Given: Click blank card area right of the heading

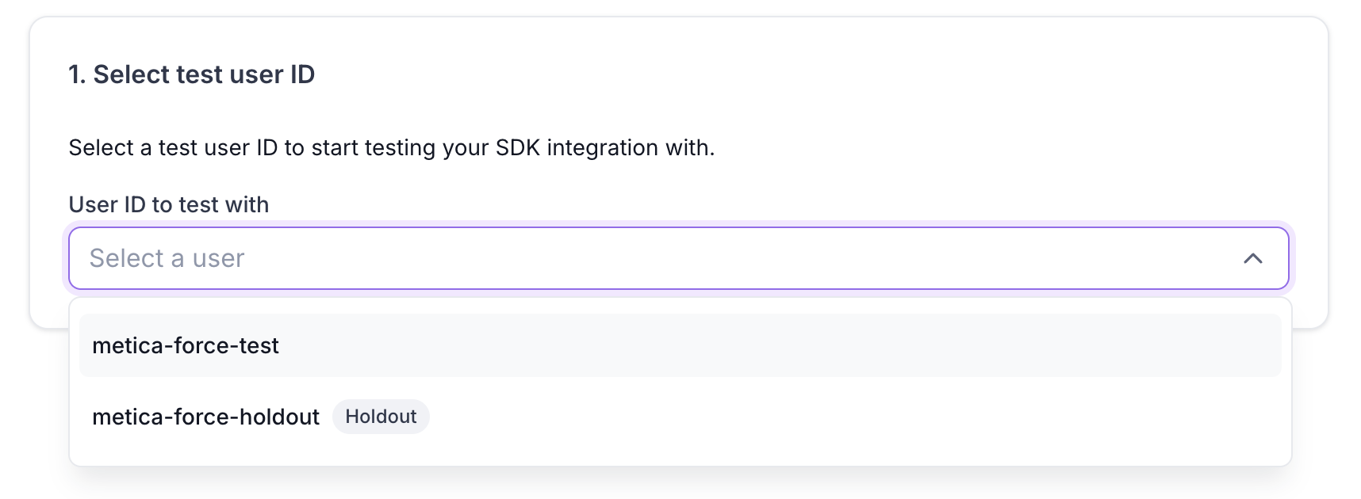Looking at the screenshot, I should 793,74.
